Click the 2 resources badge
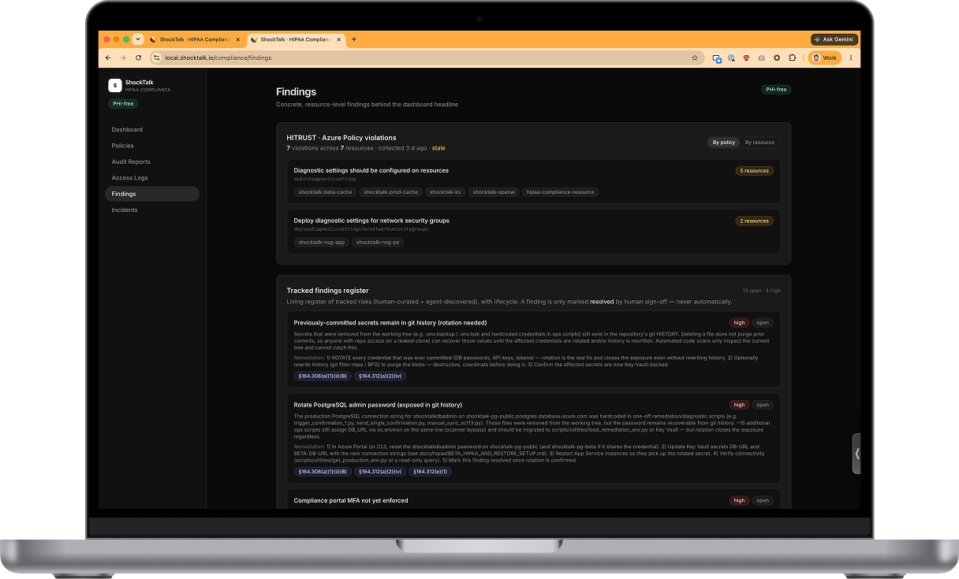The height and width of the screenshot is (579, 959). pos(755,221)
